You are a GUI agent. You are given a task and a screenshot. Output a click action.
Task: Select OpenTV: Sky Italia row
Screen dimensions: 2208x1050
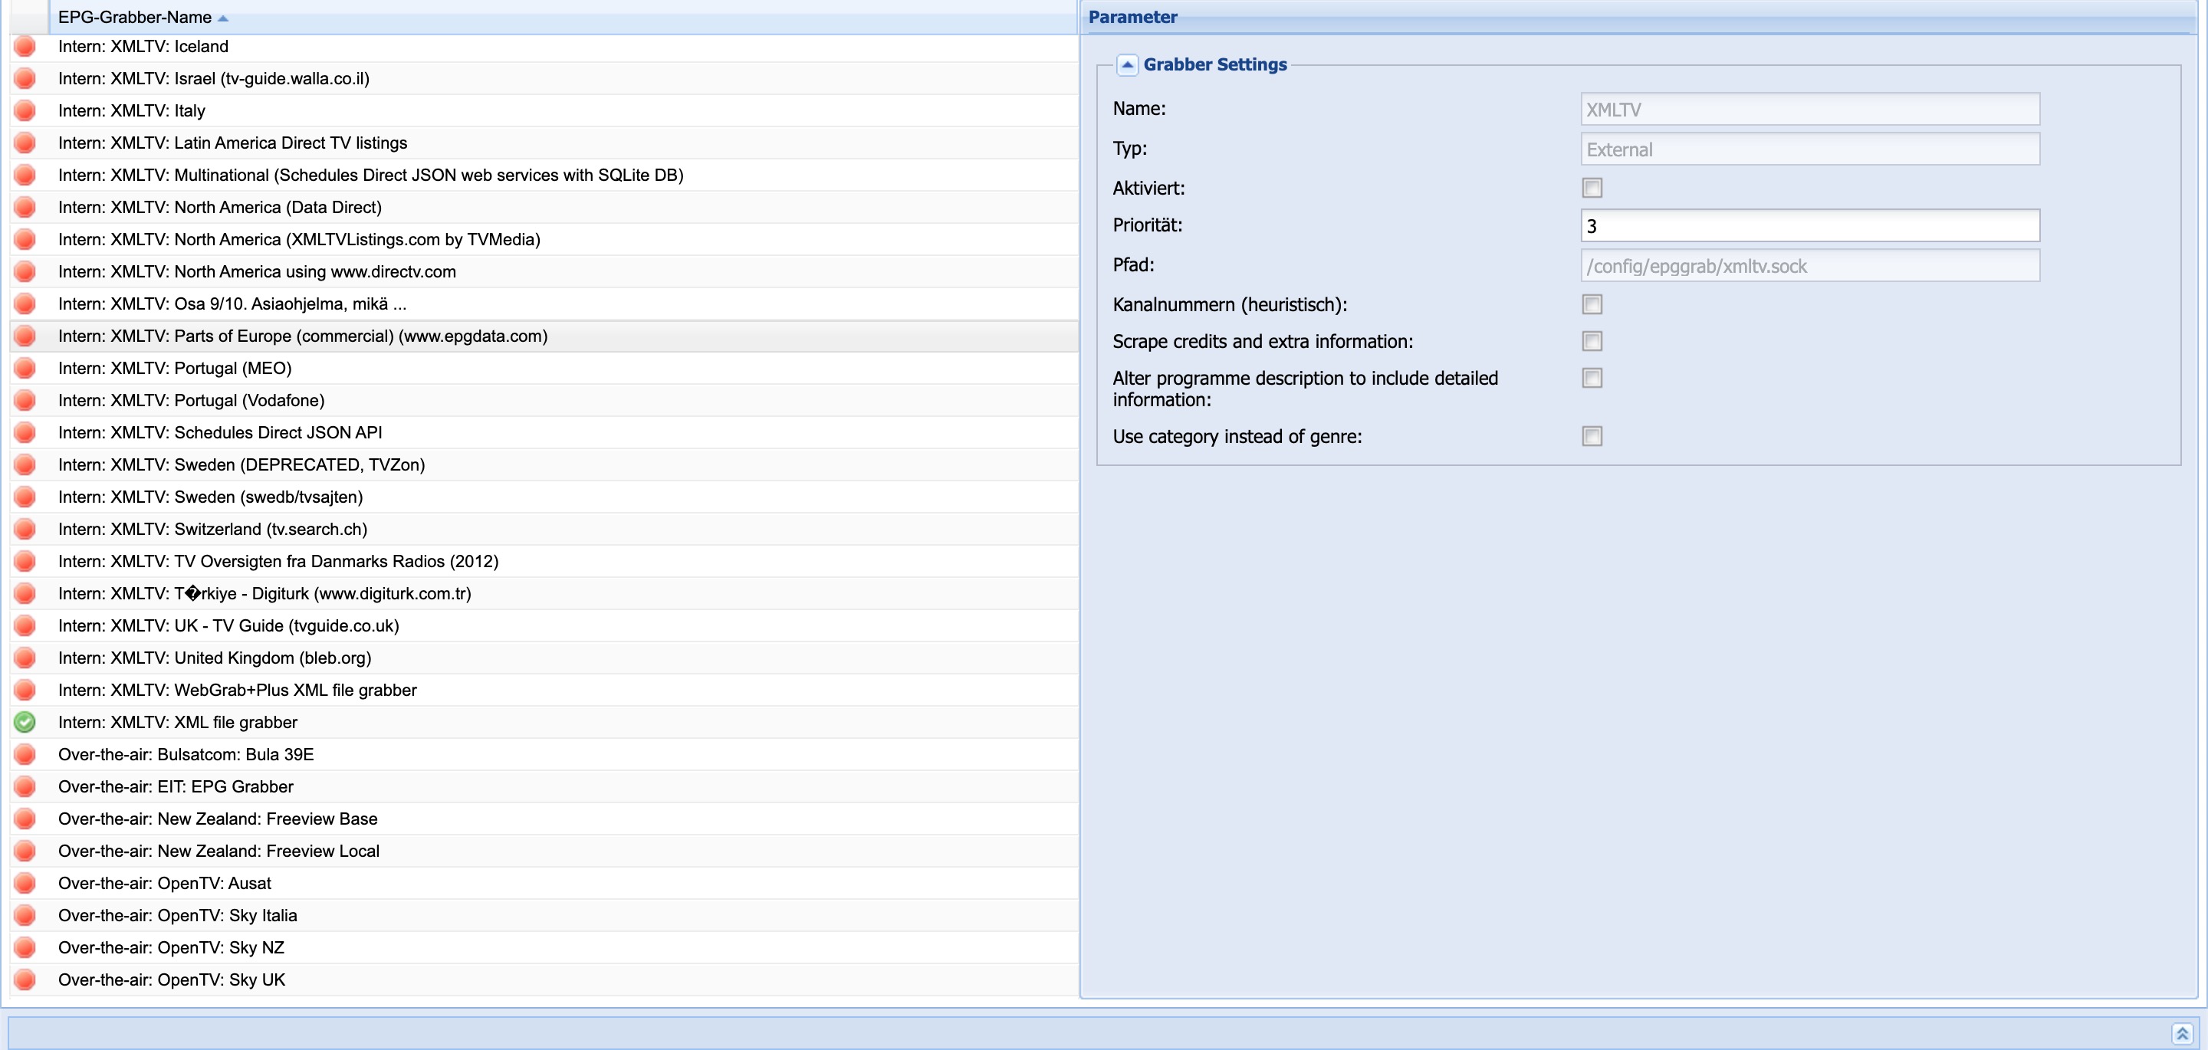point(544,915)
